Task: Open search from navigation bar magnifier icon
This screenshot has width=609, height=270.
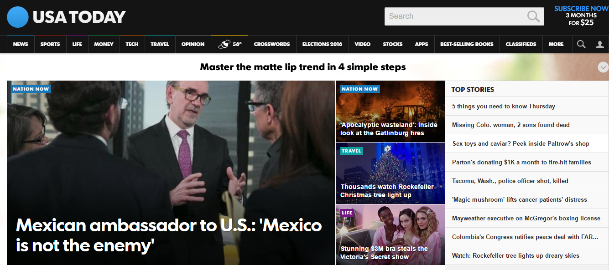Action: 581,44
